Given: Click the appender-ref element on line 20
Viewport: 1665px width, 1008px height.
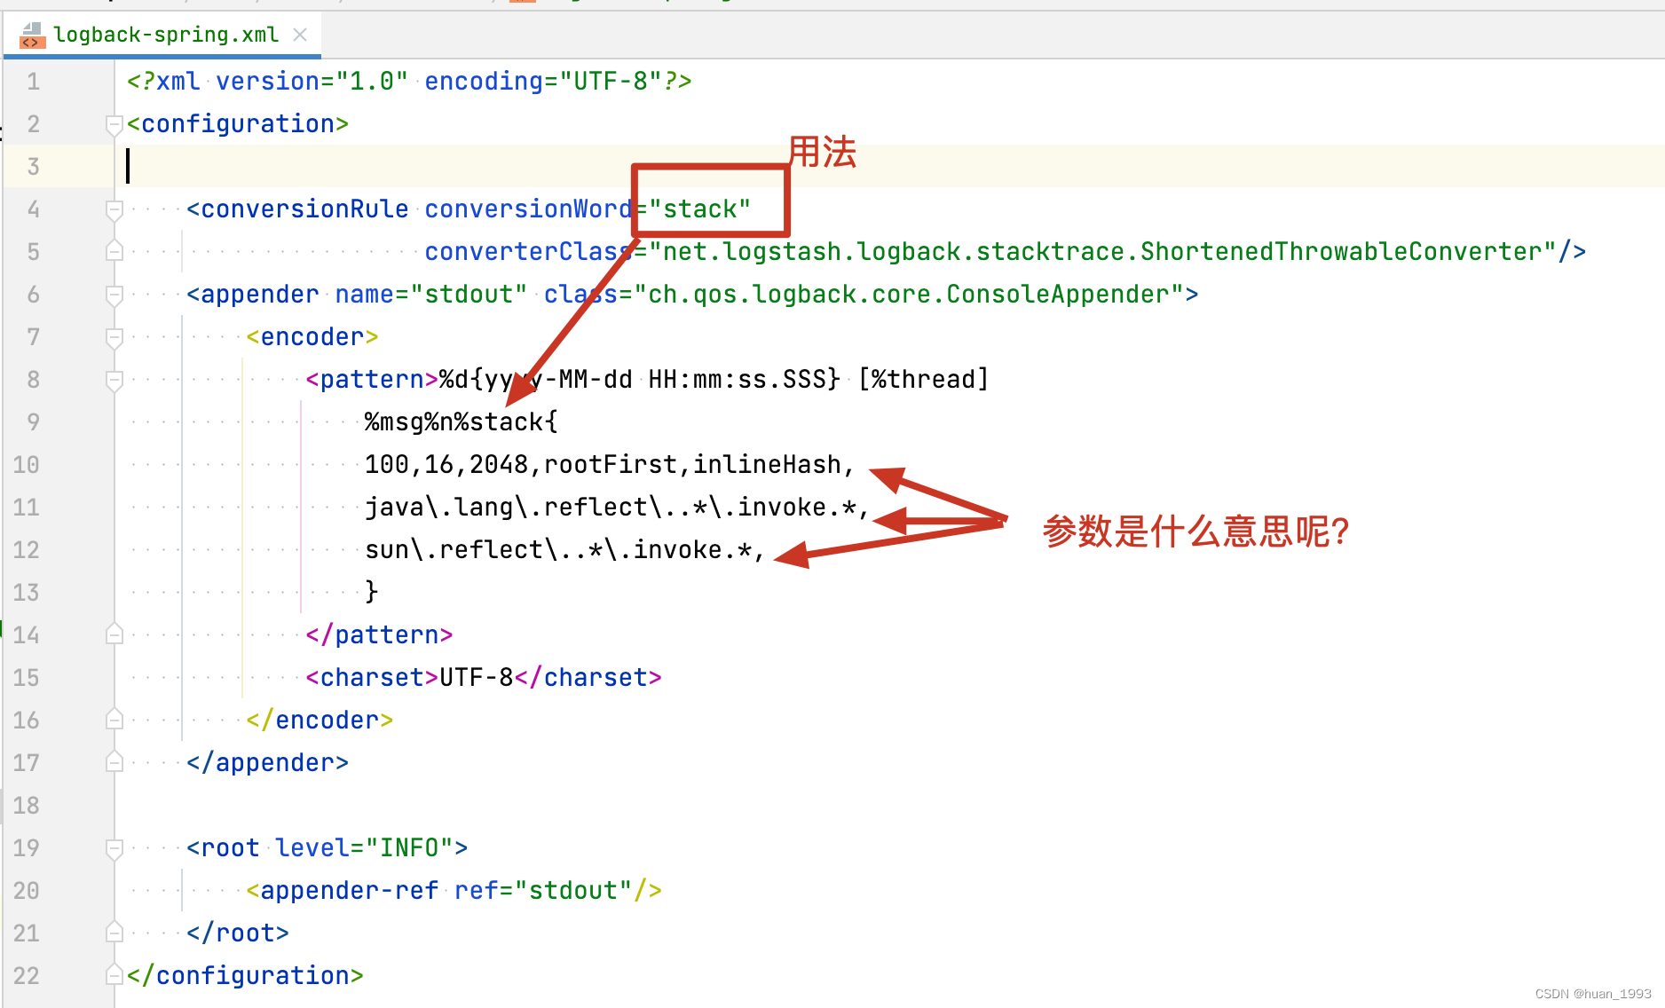Looking at the screenshot, I should pos(342,890).
